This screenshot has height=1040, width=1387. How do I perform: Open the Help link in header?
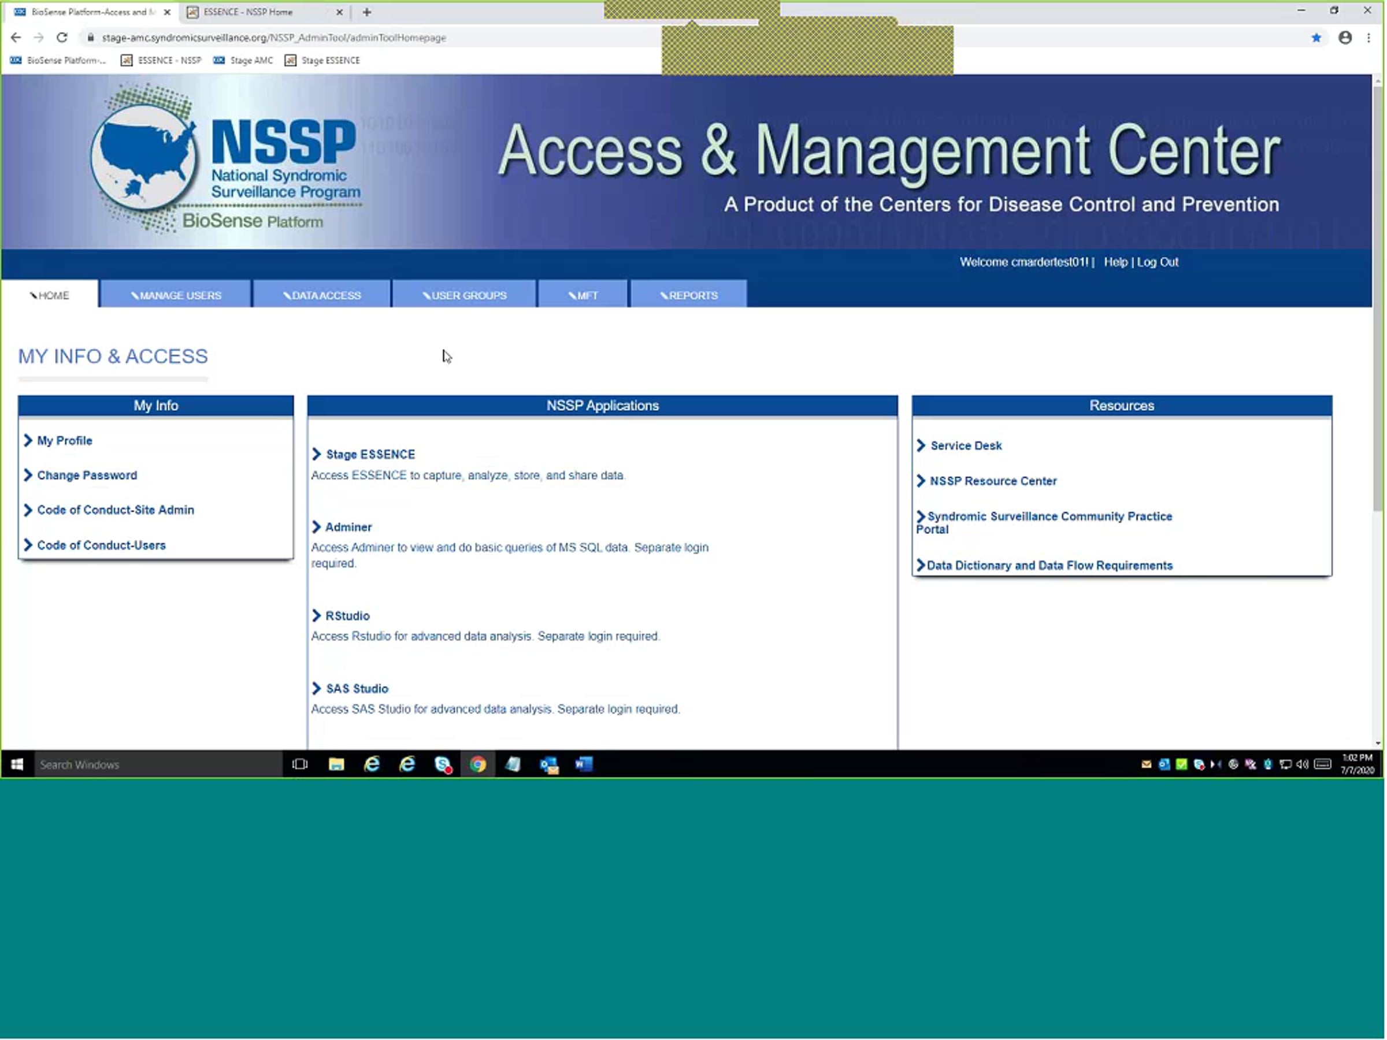tap(1115, 262)
